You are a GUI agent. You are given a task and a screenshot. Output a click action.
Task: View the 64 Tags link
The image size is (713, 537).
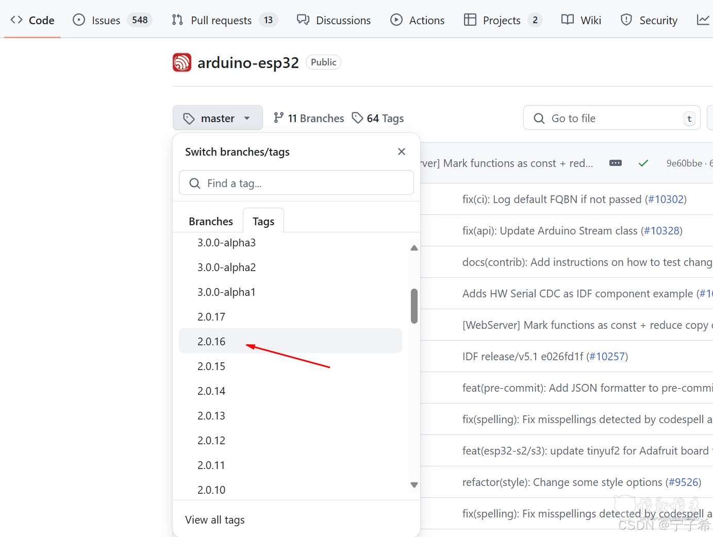(x=377, y=118)
